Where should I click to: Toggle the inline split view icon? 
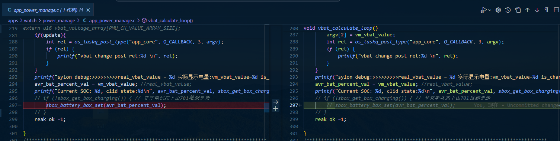(x=556, y=10)
